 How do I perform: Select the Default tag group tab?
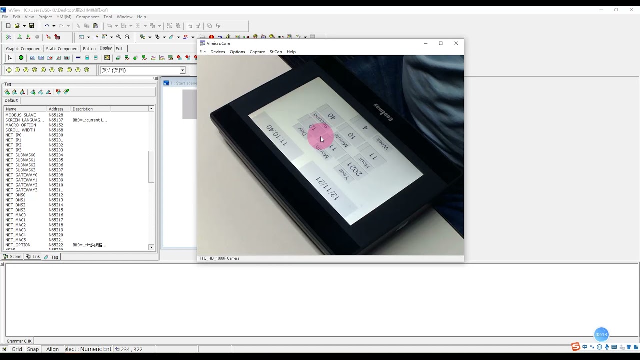(11, 100)
